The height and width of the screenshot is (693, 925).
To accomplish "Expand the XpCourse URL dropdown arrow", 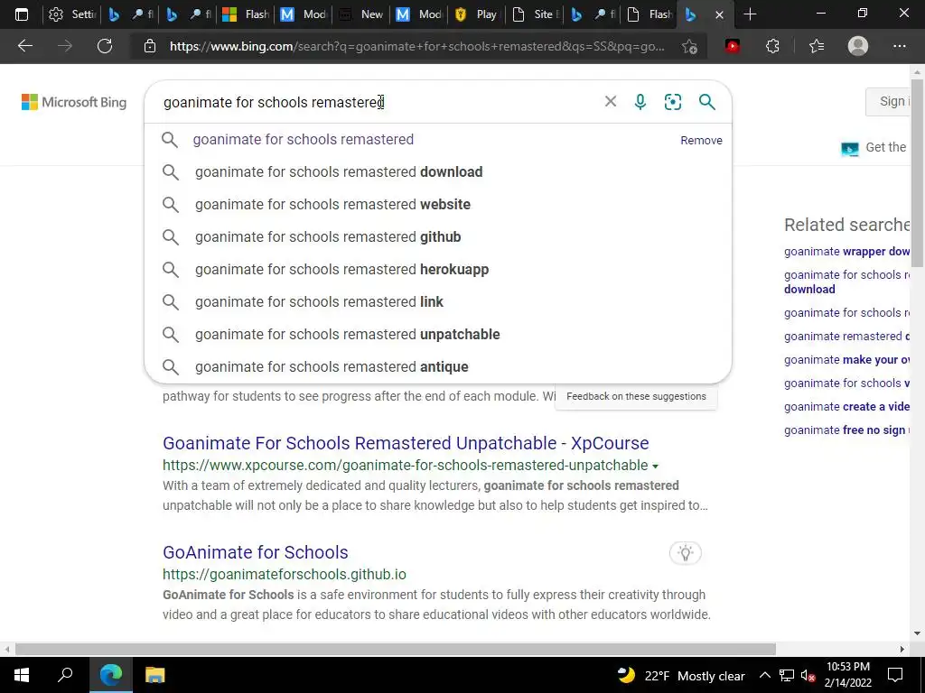I will [x=655, y=467].
